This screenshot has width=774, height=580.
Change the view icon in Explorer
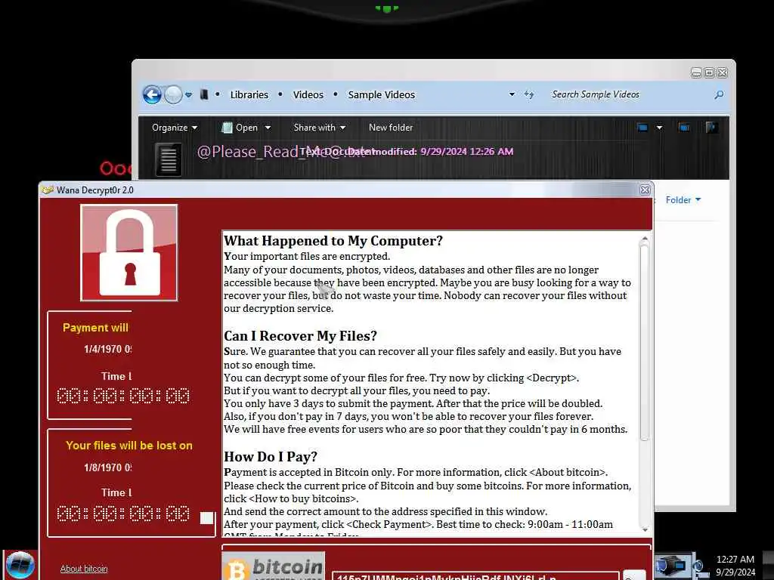642,128
